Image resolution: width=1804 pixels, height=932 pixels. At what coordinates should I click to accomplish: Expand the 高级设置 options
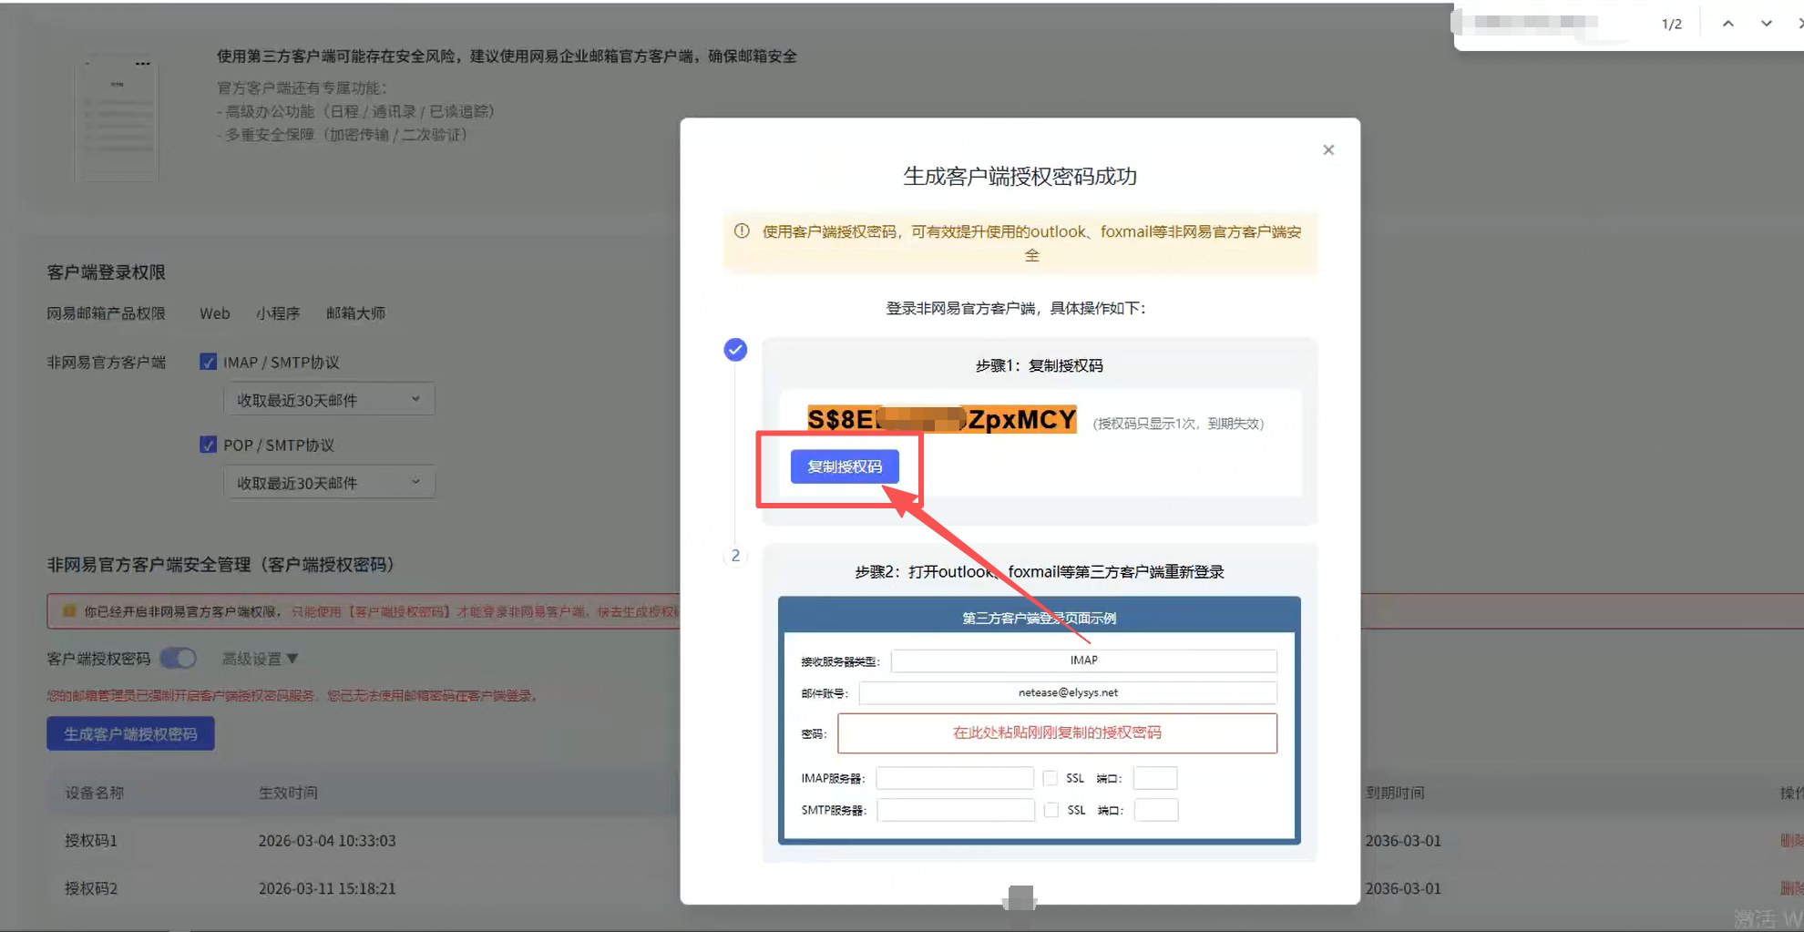tap(261, 659)
